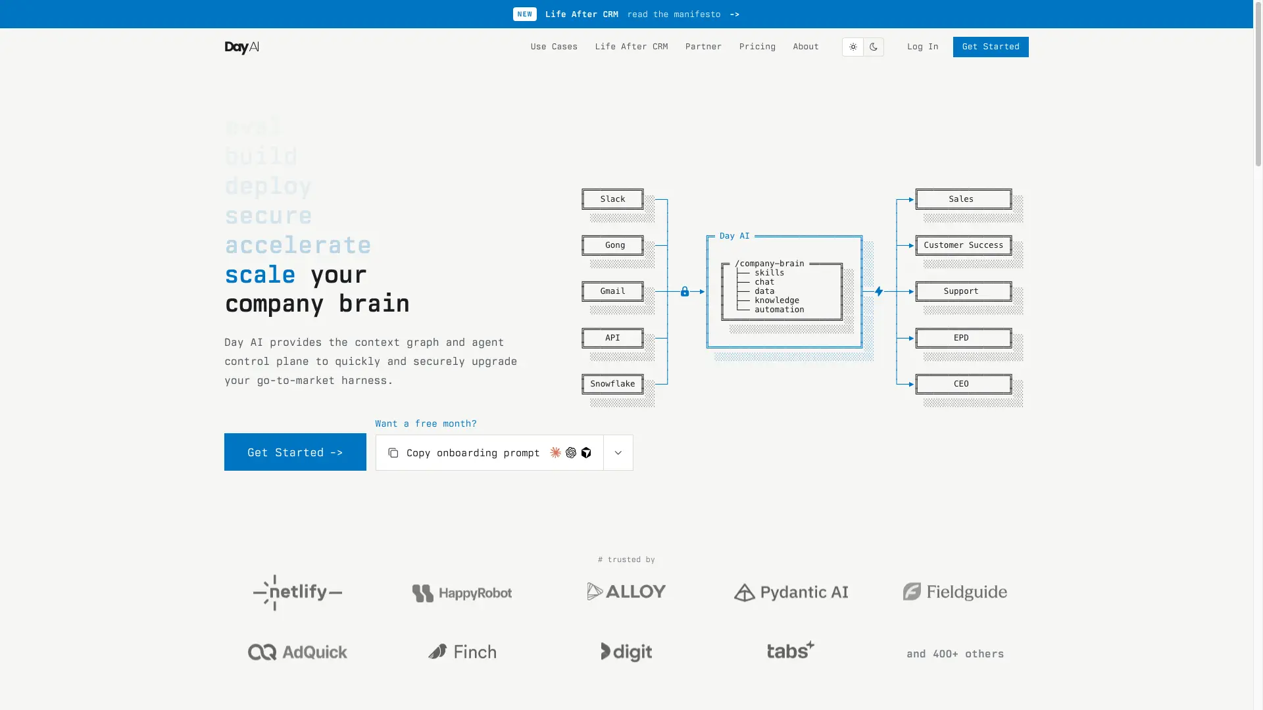The width and height of the screenshot is (1263, 710).
Task: Click Get Started in the header
Action: pyautogui.click(x=991, y=47)
